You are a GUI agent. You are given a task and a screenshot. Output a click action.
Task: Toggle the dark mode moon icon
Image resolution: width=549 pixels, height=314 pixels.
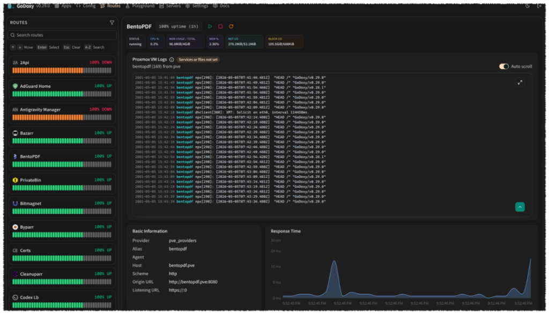(528, 6)
